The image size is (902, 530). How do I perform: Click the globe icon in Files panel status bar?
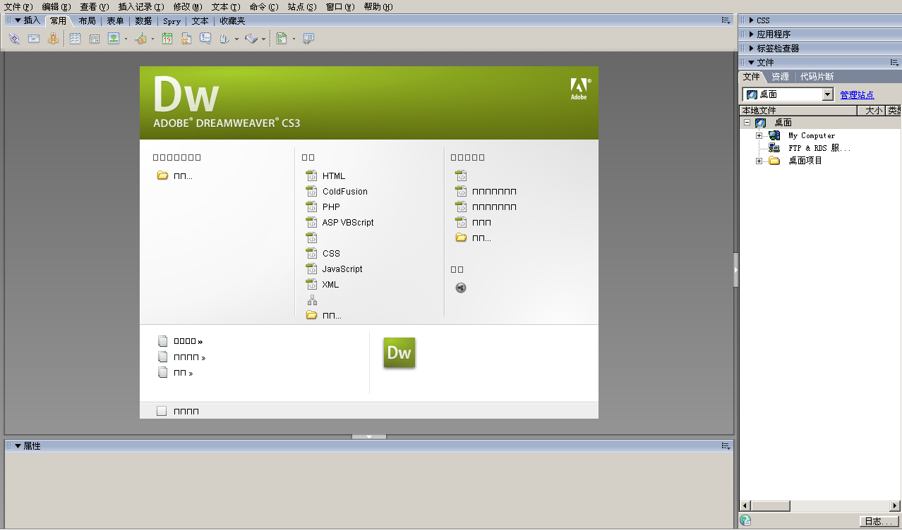745,521
